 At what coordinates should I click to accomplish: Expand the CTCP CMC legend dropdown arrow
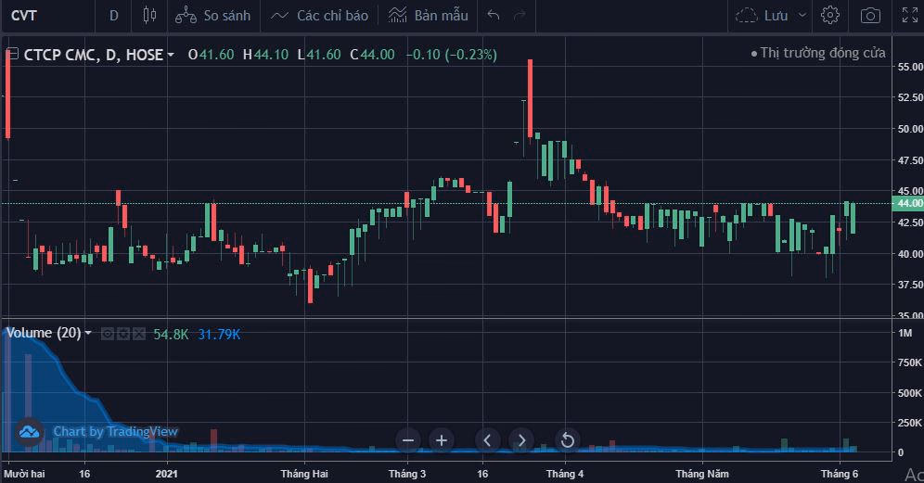[171, 55]
